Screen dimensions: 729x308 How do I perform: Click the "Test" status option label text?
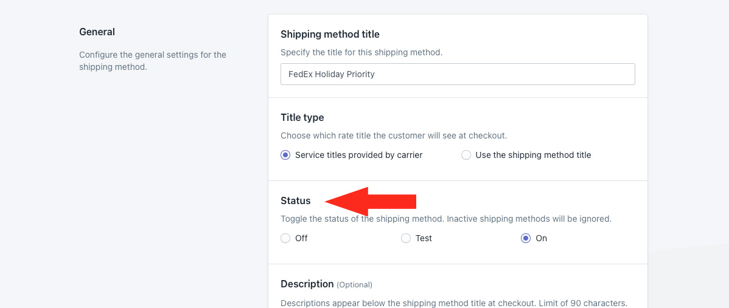(424, 238)
